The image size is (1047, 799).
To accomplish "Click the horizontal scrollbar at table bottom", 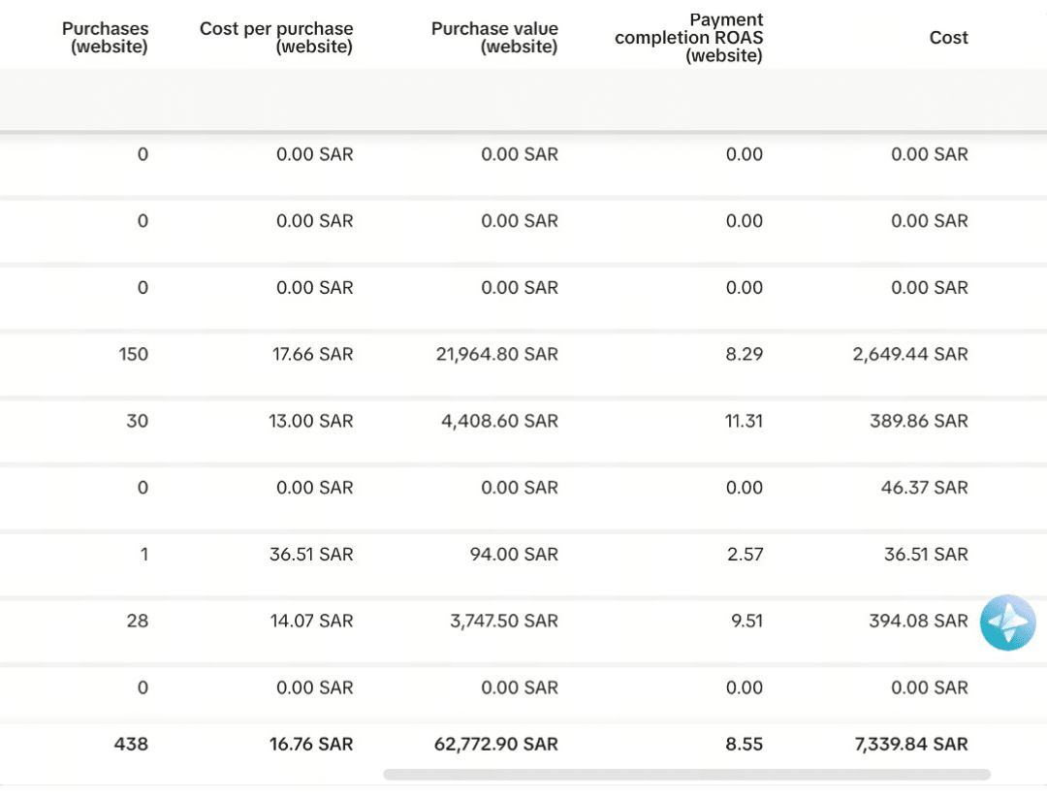I will click(686, 775).
